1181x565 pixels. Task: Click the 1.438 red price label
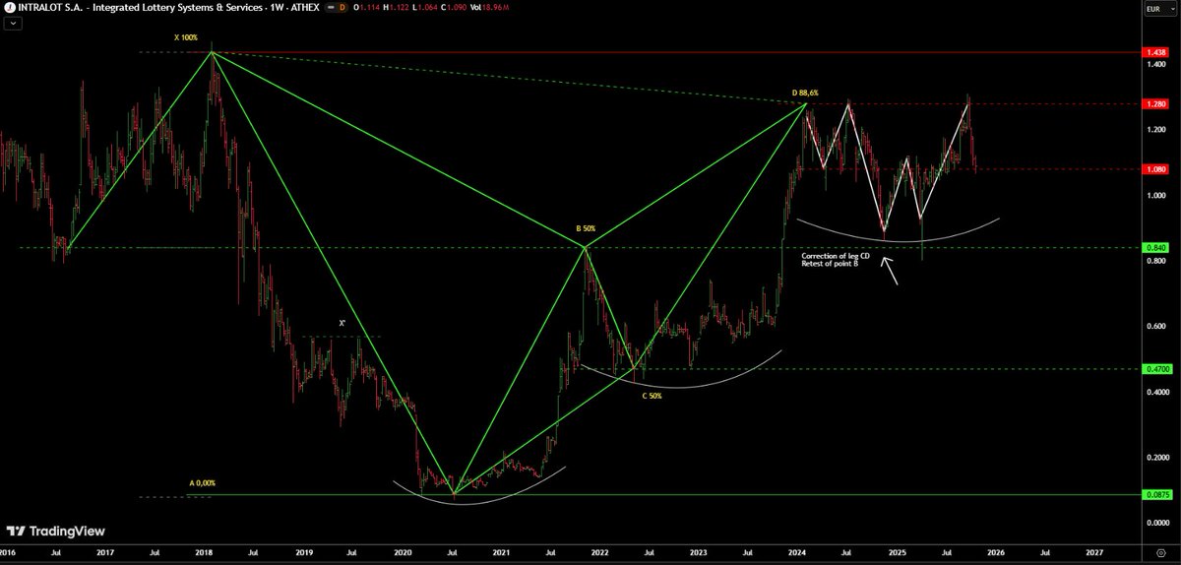coord(1155,51)
